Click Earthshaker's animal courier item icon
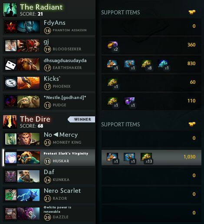The image size is (204, 224). 112,64
